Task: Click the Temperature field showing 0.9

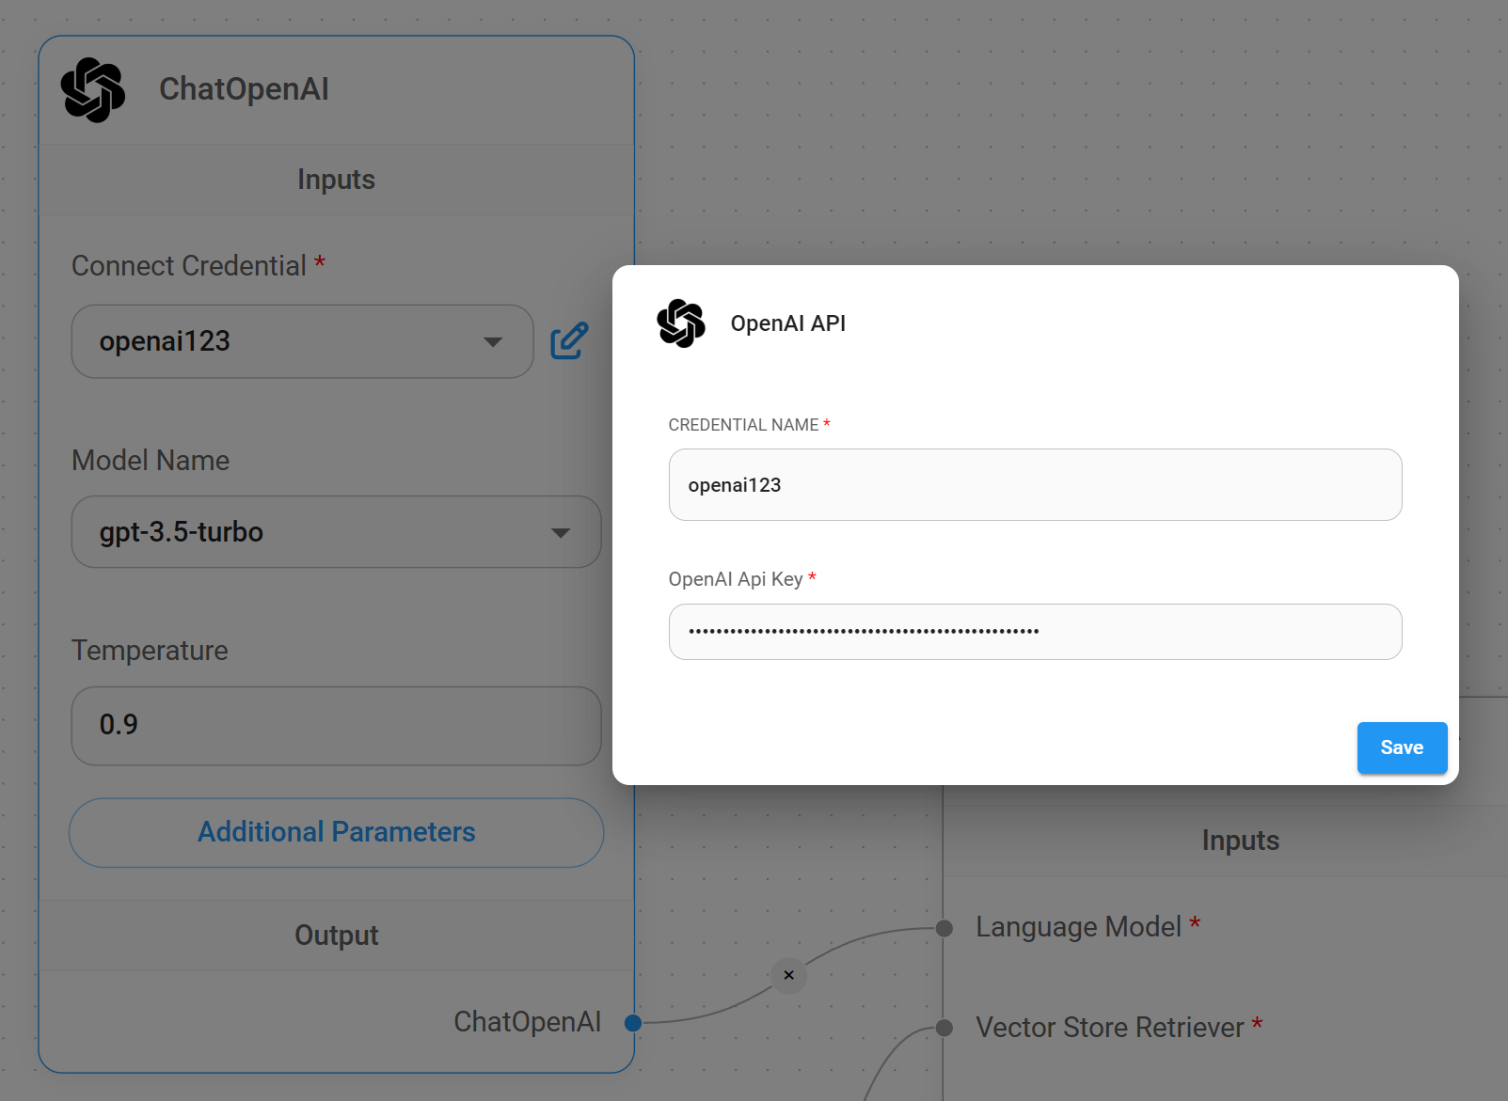Action: [x=336, y=725]
